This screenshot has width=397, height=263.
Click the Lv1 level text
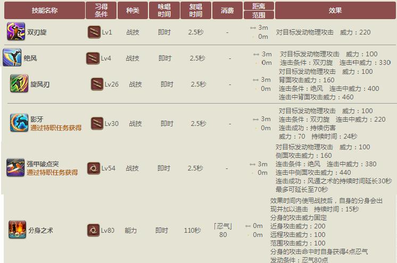point(107,32)
